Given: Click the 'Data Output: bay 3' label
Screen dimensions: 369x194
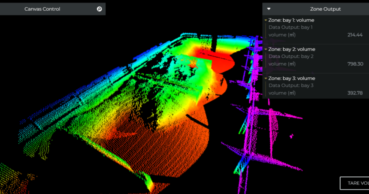Looking at the screenshot, I should click(x=291, y=85).
